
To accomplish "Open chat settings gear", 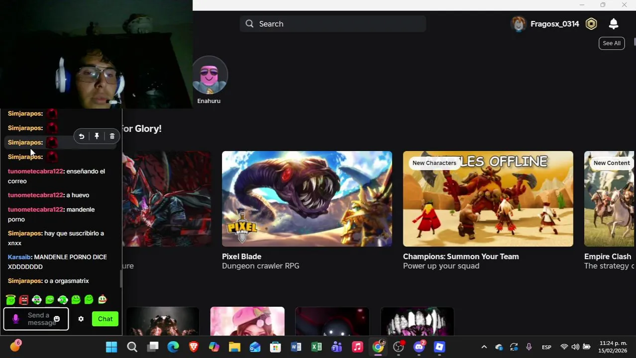I will [x=81, y=319].
